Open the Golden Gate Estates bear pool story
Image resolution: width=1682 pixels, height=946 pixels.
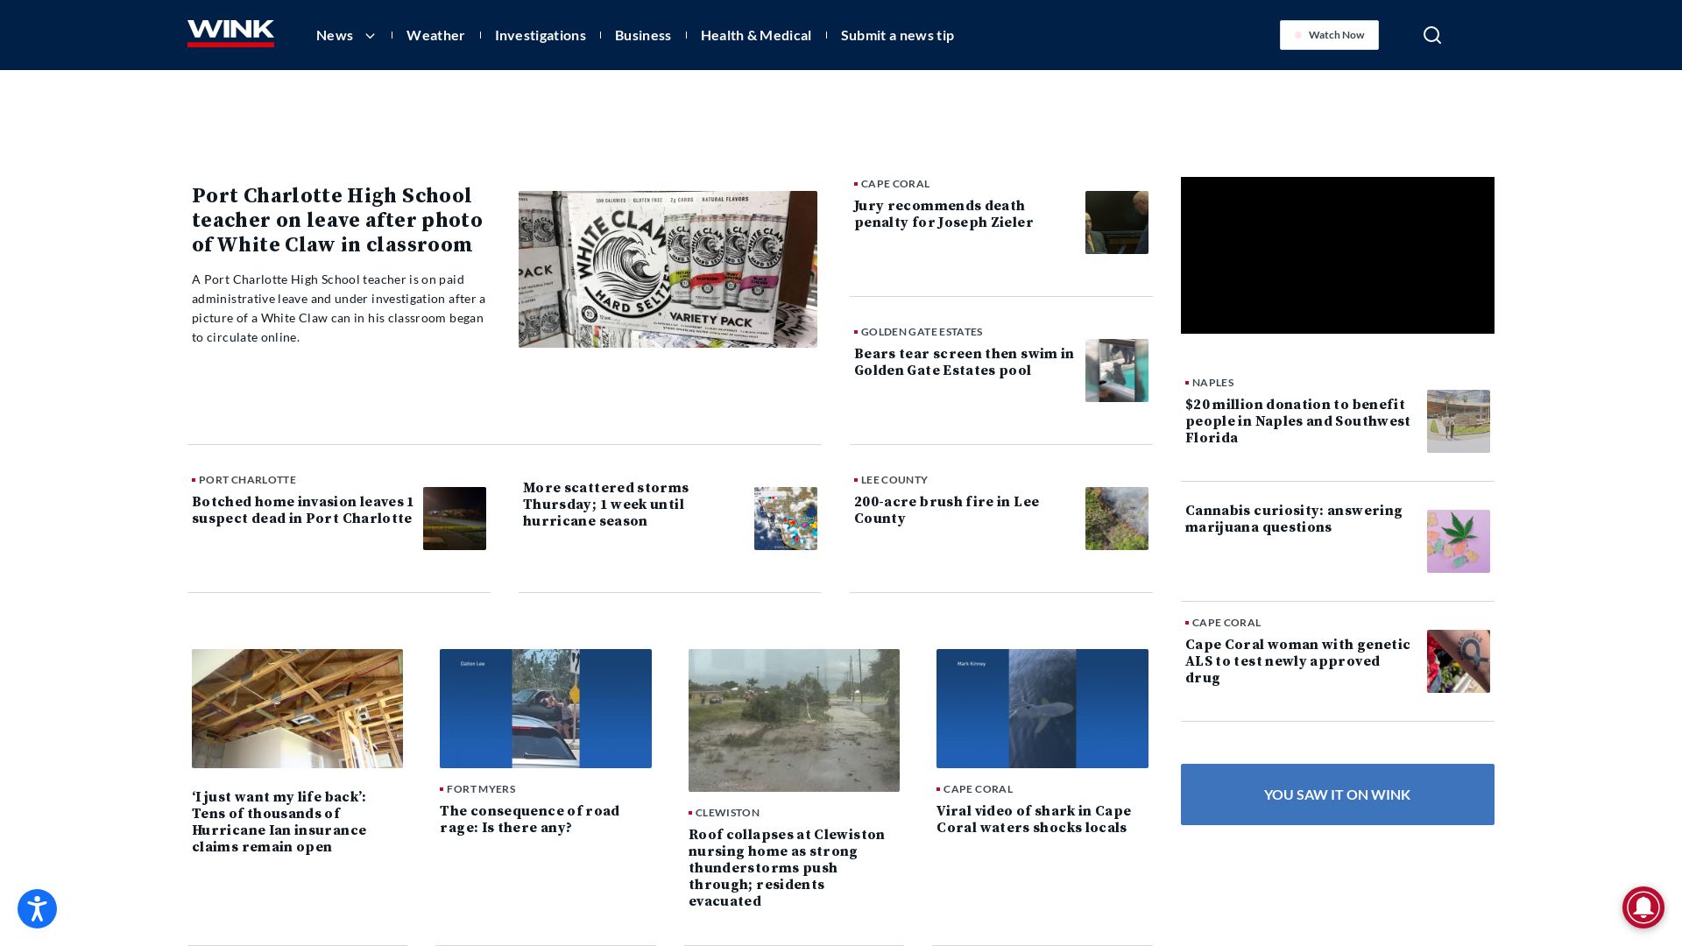[x=964, y=362]
